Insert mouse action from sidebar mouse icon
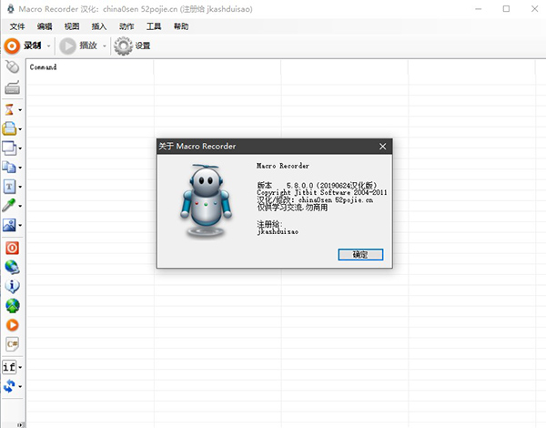Screen dimensions: 546x428 tap(12, 66)
